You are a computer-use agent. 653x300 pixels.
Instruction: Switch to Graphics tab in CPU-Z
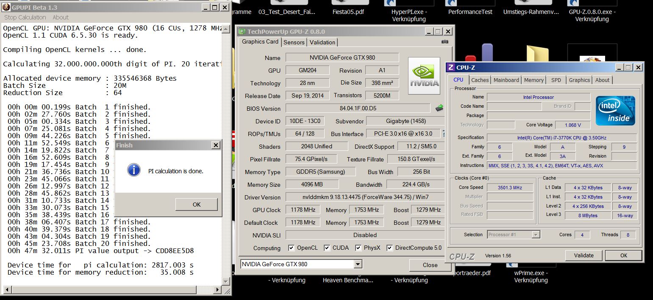point(579,80)
